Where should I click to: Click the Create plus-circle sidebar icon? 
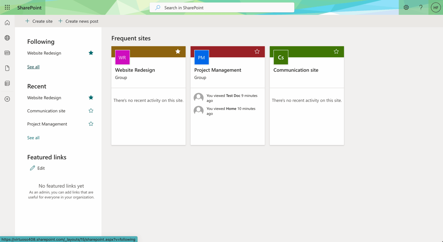7,99
